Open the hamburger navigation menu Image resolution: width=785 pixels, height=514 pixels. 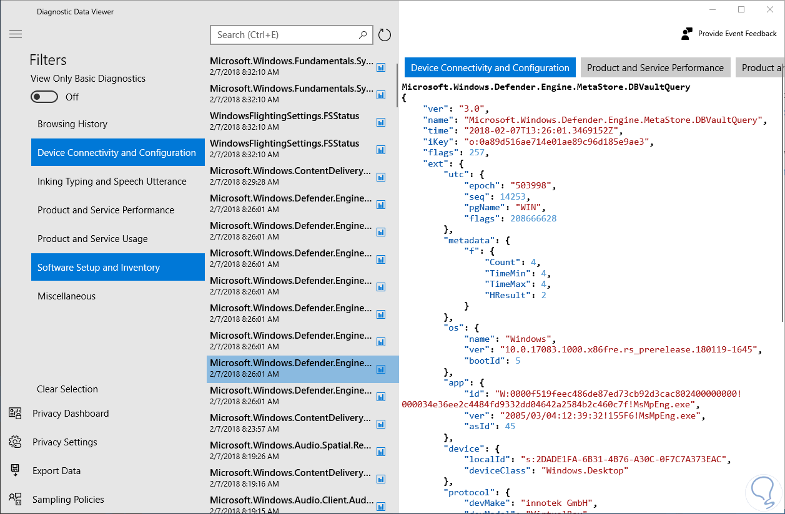[16, 34]
